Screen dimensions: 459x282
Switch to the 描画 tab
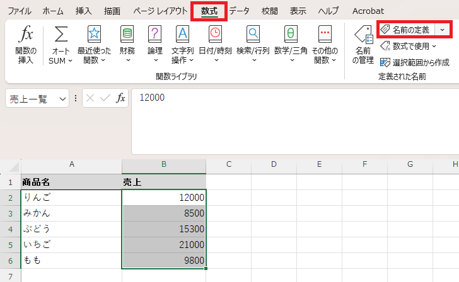click(x=112, y=11)
